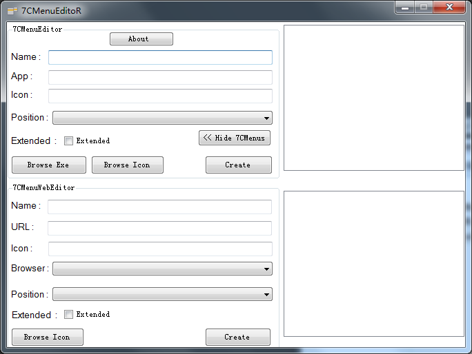Screen dimensions: 472x354
Task: Click the Icon field in 7CMenuEditor
Action: [160, 96]
